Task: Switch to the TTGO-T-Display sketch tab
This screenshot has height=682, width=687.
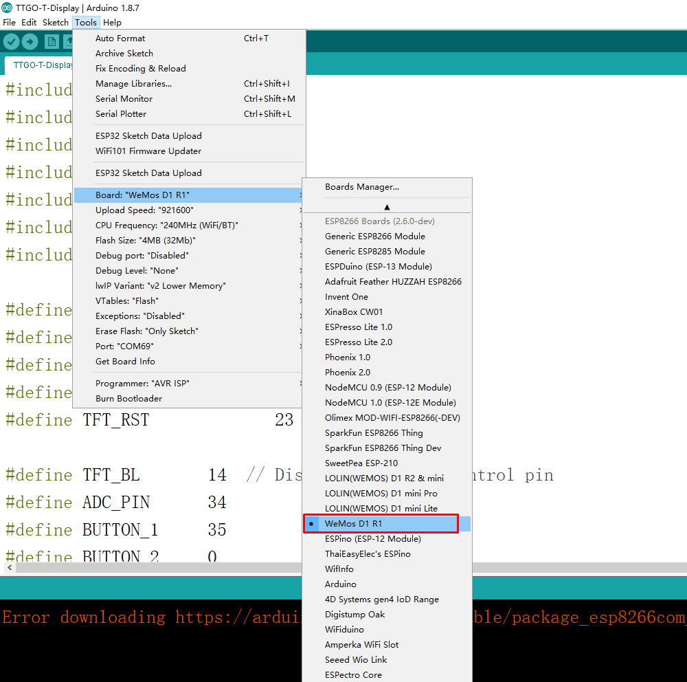Action: (x=43, y=65)
